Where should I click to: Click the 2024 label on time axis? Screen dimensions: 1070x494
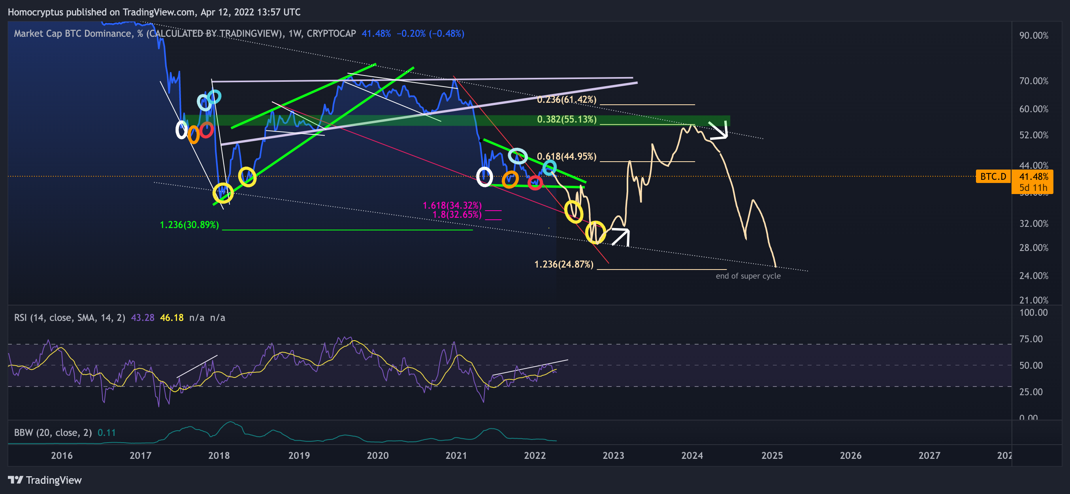click(x=692, y=455)
